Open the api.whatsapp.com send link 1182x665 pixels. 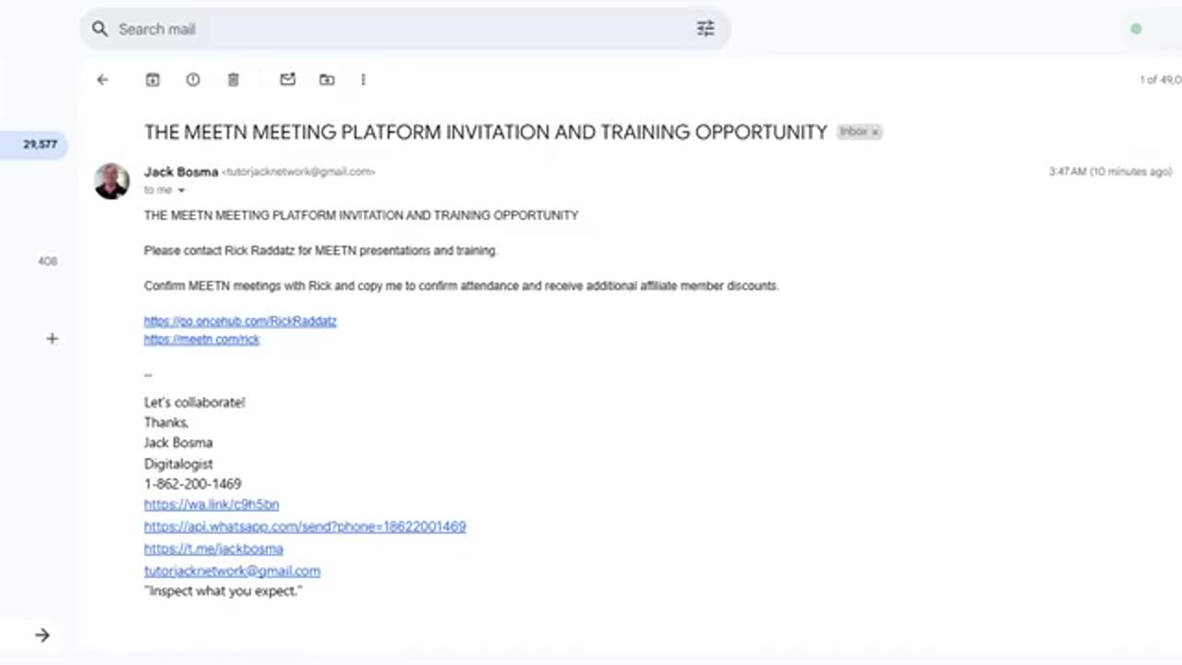tap(305, 526)
